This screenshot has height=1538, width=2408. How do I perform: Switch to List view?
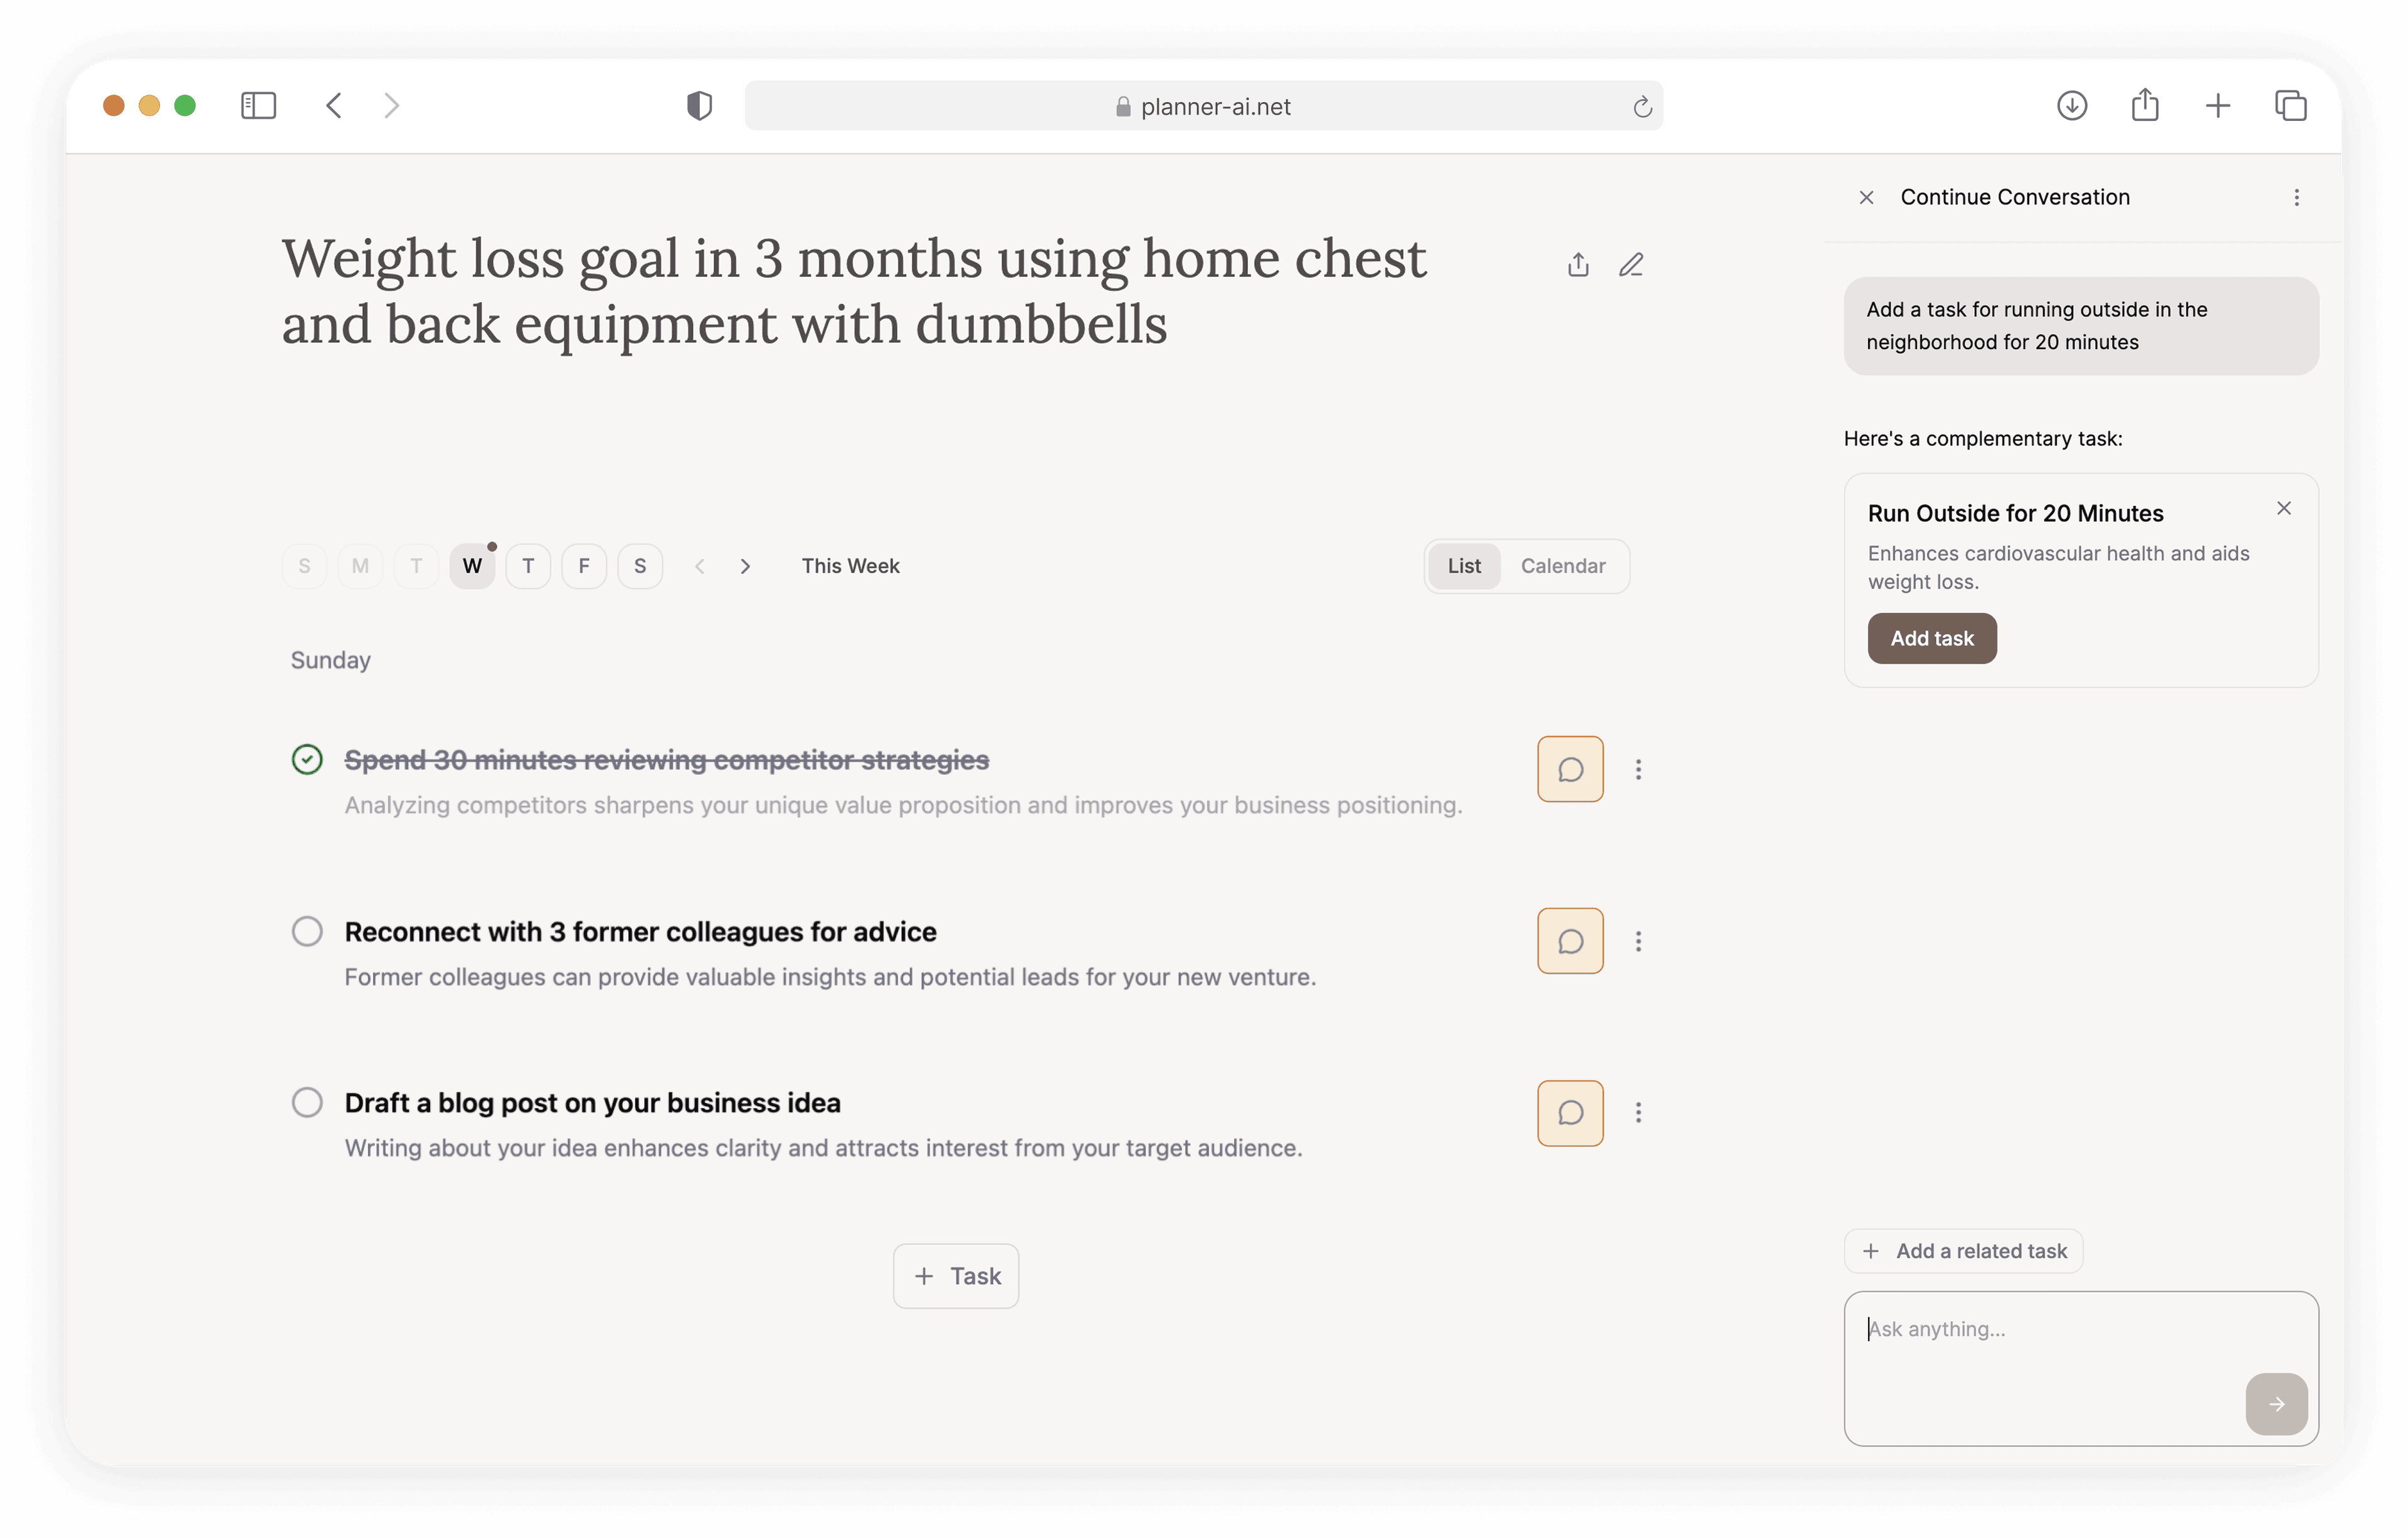[x=1464, y=566]
